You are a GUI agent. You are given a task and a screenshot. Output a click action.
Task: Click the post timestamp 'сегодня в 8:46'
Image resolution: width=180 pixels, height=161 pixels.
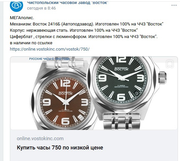coord(42,8)
